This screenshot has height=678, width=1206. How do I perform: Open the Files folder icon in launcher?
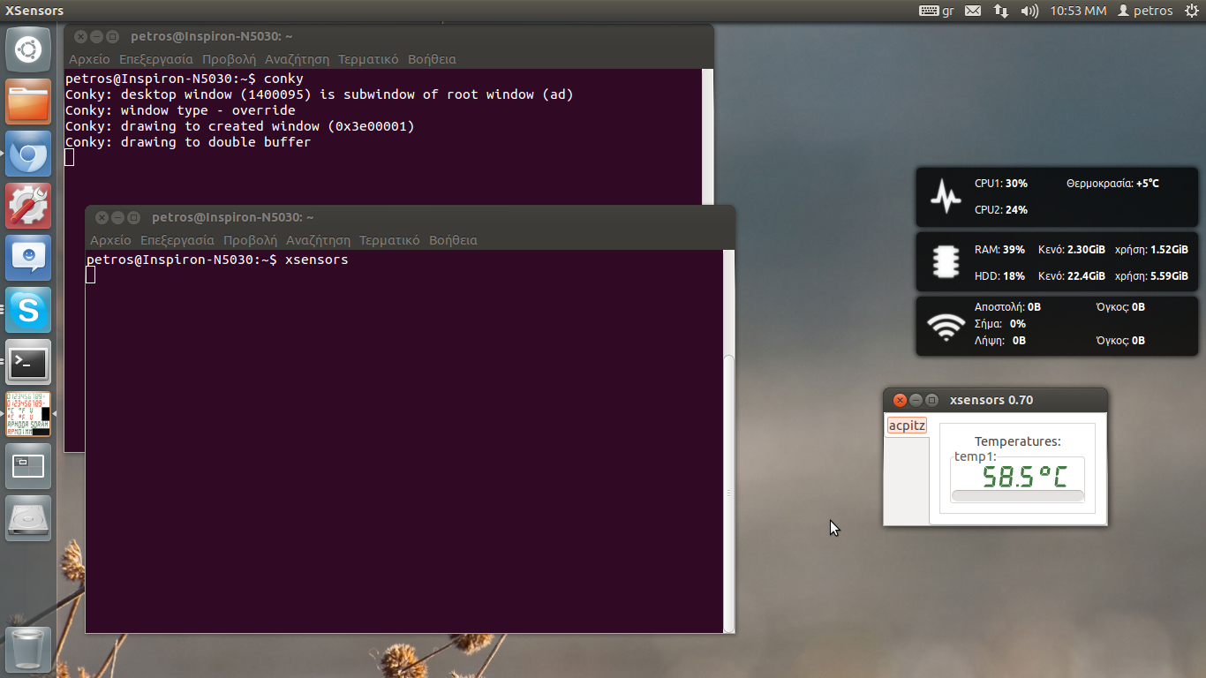[x=28, y=102]
